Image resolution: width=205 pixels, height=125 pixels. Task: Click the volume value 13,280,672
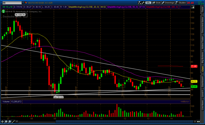pos(16,102)
